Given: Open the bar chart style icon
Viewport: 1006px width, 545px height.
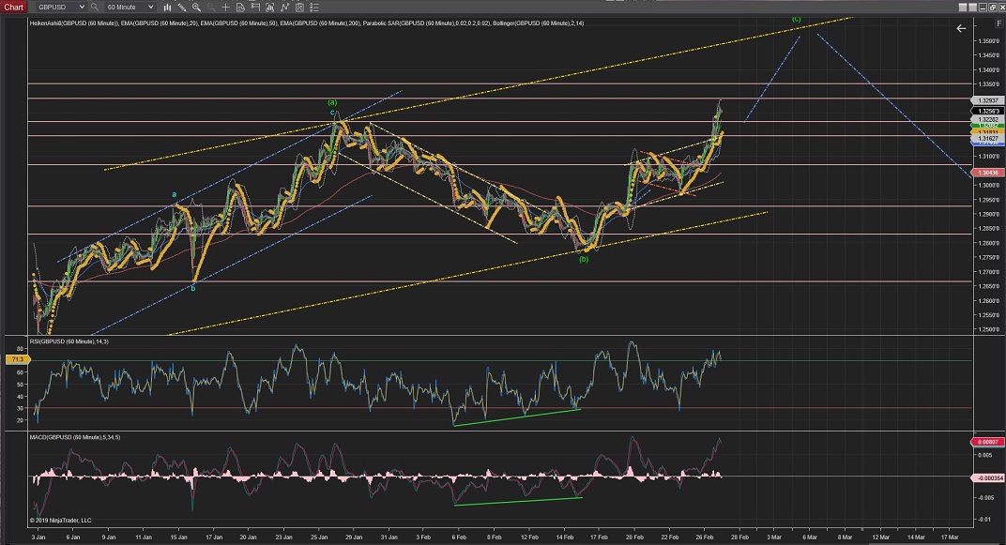Looking at the screenshot, I should pyautogui.click(x=165, y=7).
